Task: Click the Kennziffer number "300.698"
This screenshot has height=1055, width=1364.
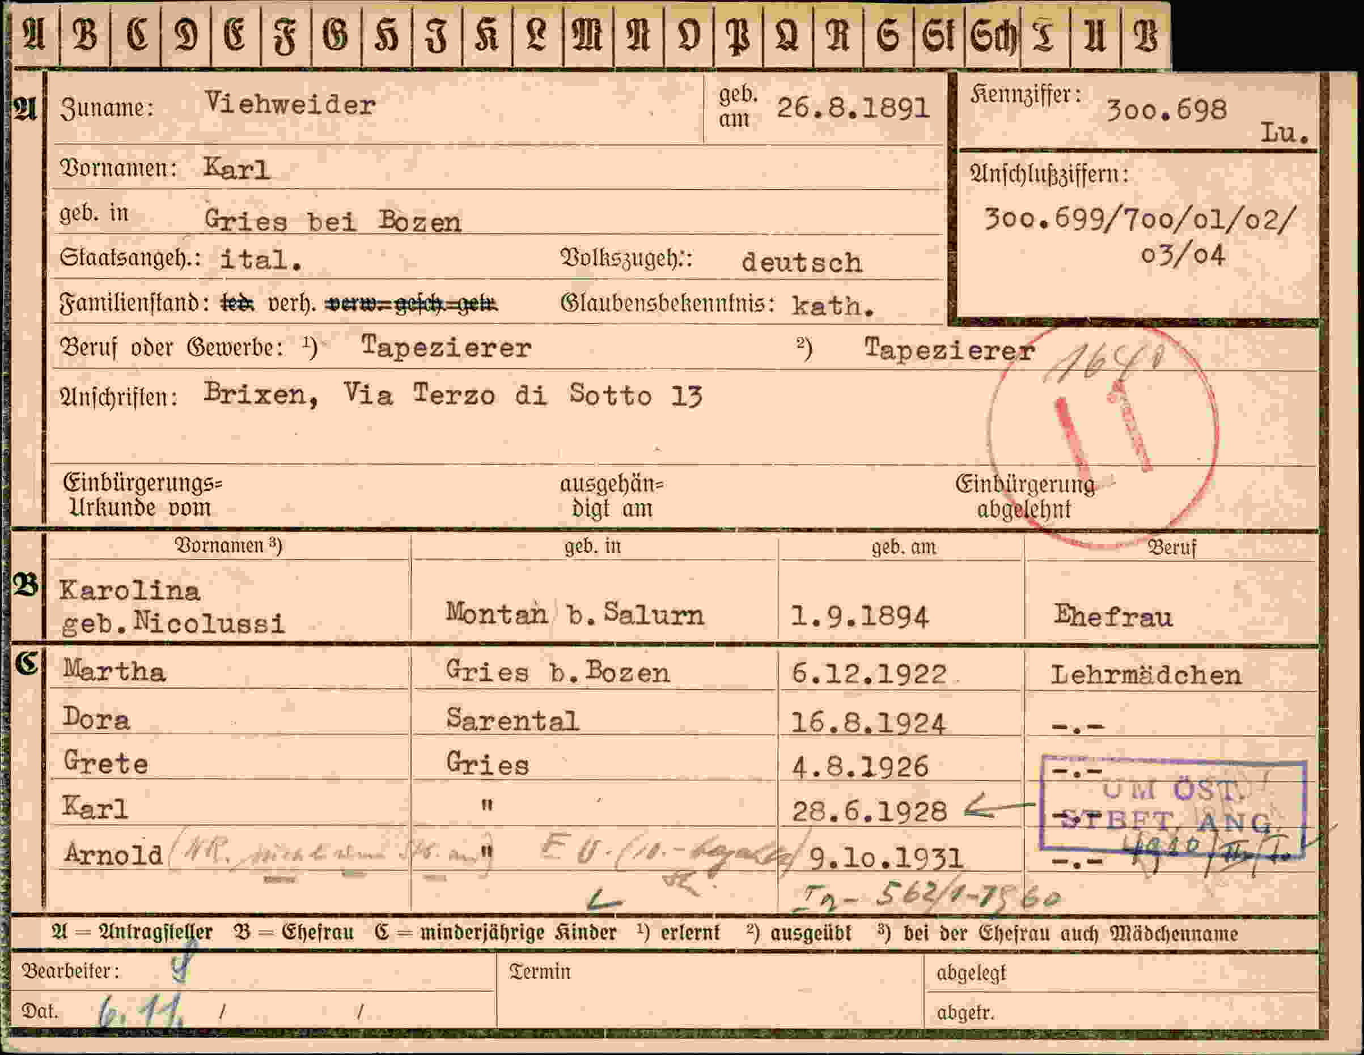Action: 1167,110
